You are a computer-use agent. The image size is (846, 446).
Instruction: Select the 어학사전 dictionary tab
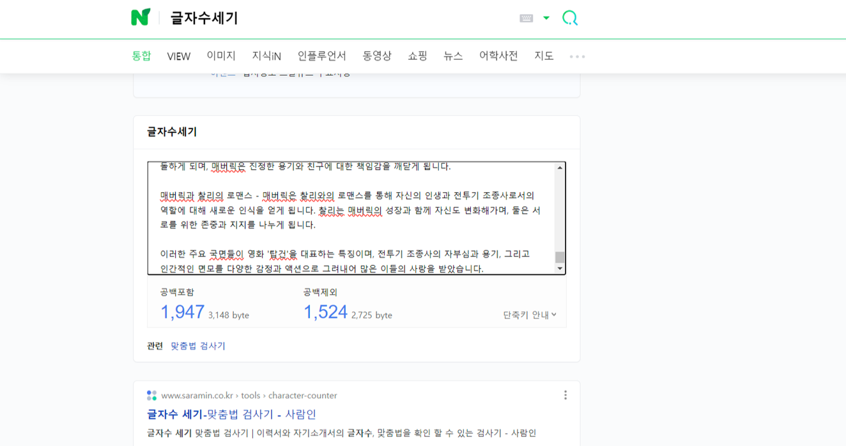point(498,56)
